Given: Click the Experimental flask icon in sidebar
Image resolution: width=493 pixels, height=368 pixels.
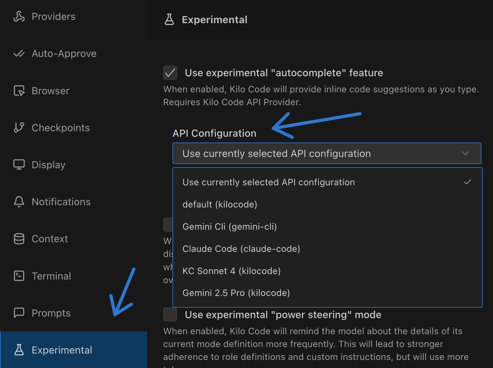Looking at the screenshot, I should click(19, 350).
